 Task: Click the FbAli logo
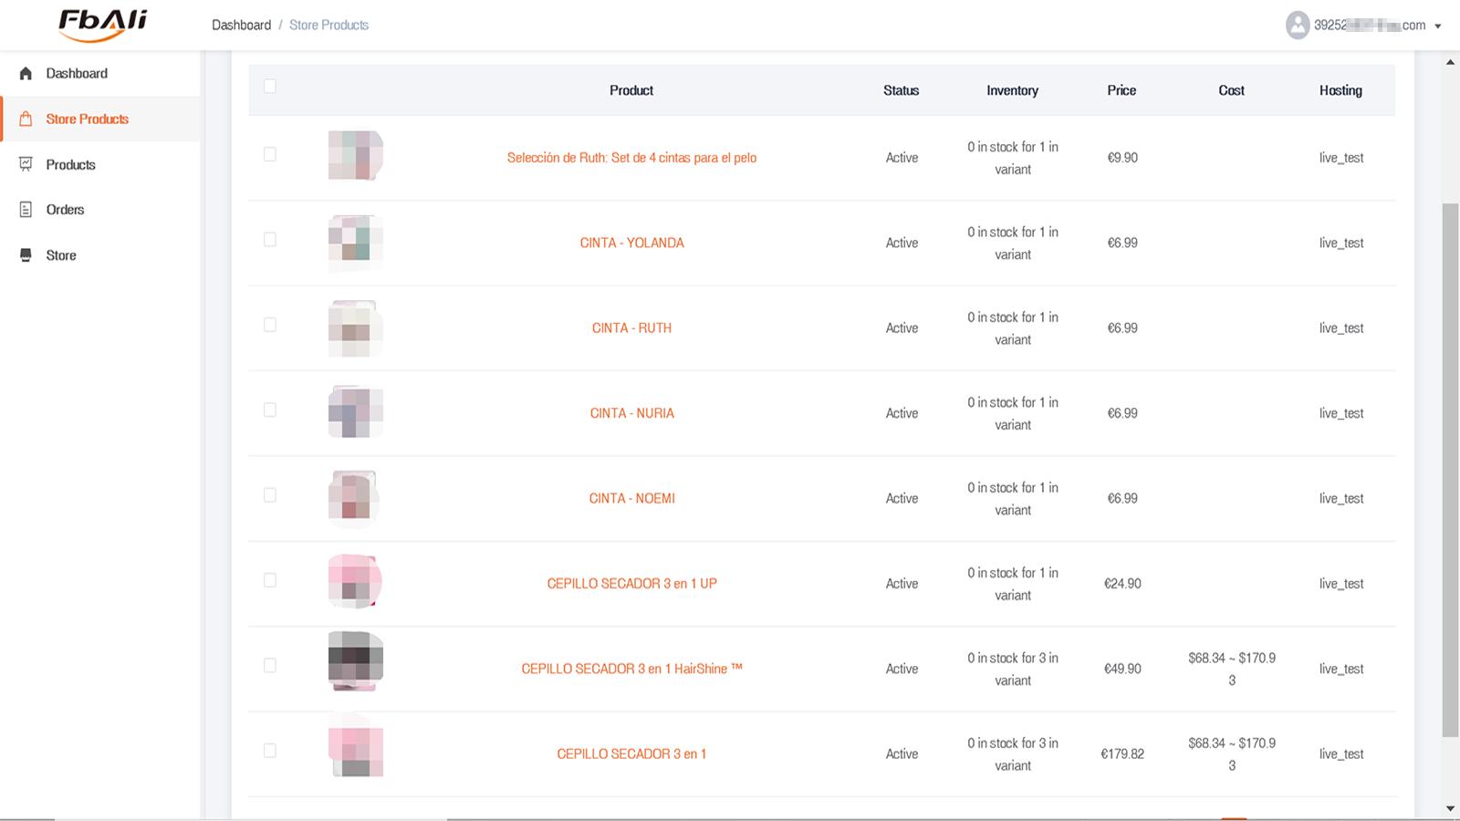tap(102, 25)
